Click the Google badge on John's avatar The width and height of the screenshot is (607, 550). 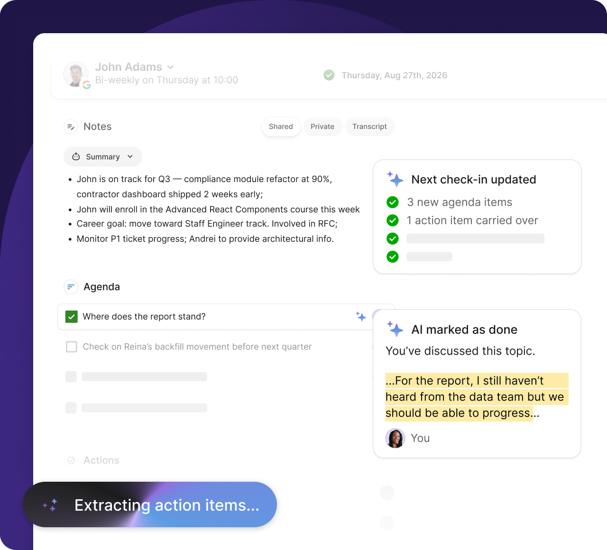click(x=87, y=85)
